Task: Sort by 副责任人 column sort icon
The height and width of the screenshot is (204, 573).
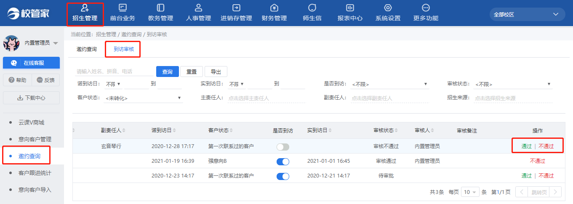Action: tap(124, 130)
